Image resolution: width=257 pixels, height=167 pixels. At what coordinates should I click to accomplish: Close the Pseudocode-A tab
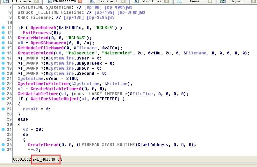tap(80, 2)
